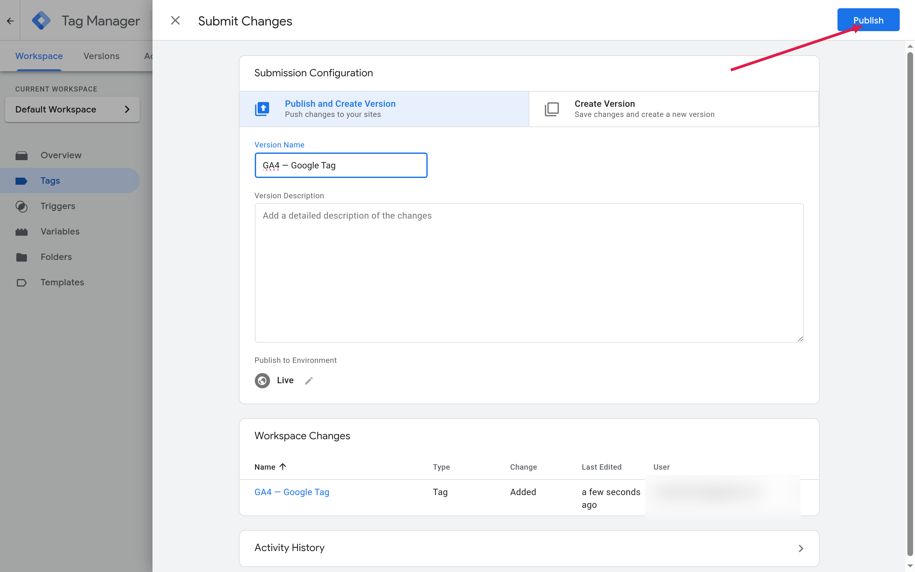Click the Activity History chevron arrow
This screenshot has width=915, height=572.
tap(800, 548)
